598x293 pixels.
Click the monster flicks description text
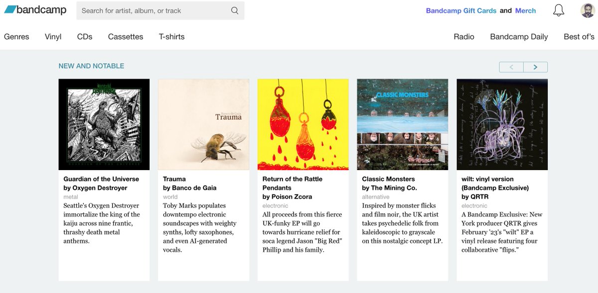(402, 223)
